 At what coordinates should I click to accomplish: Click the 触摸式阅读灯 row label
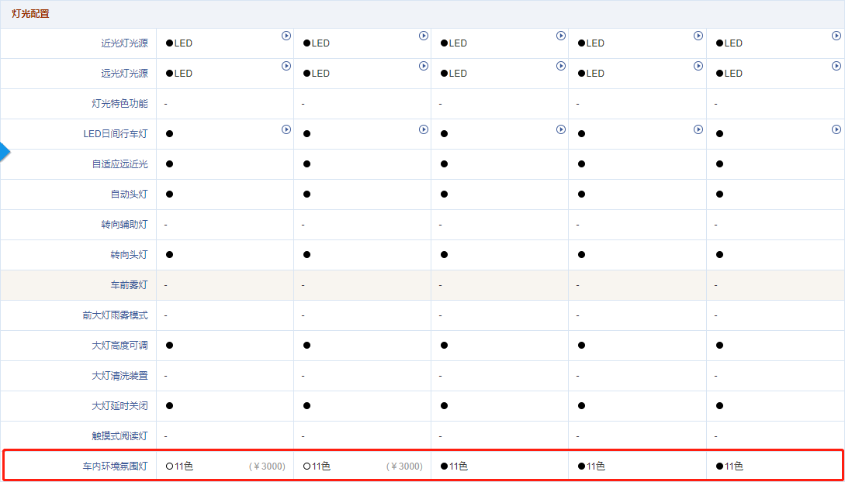(x=119, y=436)
